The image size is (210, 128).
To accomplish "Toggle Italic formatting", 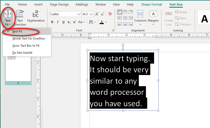I will click(x=58, y=22).
